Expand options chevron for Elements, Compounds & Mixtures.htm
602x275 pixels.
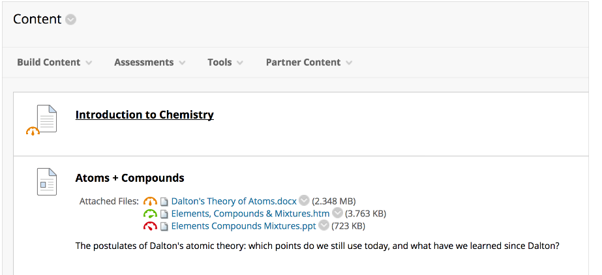point(337,213)
